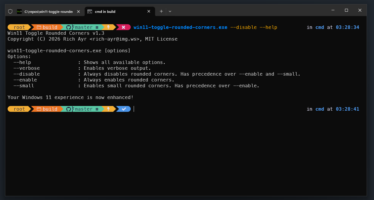Click the line Win11 Toggle Rounded Corners v1.3
374x200 pixels.
(56, 33)
